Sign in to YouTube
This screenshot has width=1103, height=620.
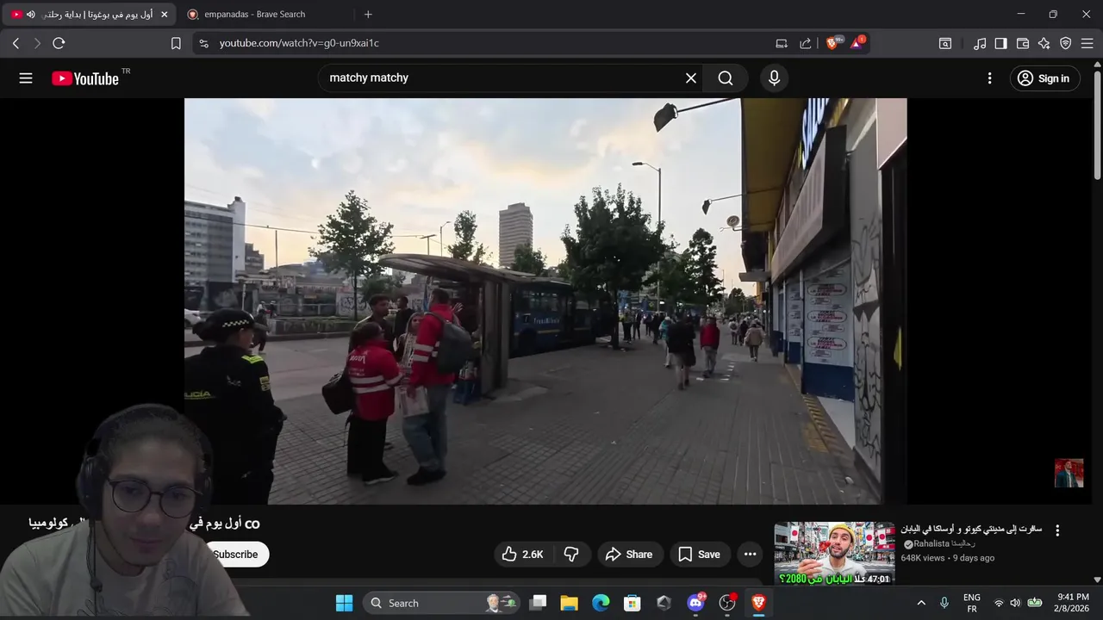click(1043, 78)
